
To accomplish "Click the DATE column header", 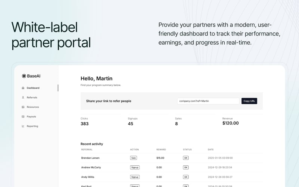I will click(210, 150).
